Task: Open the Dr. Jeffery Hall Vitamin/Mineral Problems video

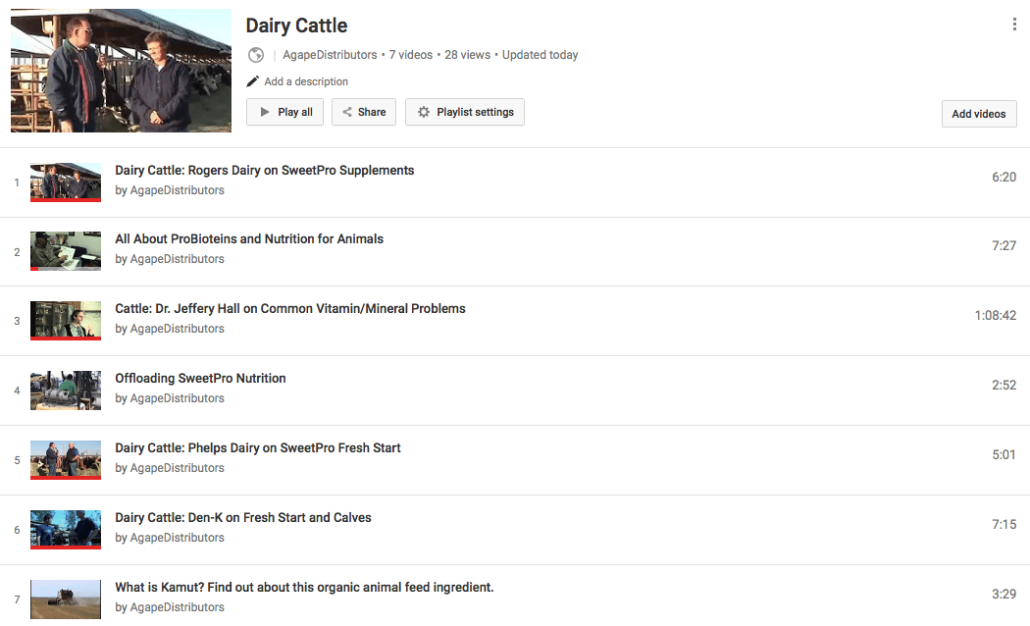Action: point(290,309)
